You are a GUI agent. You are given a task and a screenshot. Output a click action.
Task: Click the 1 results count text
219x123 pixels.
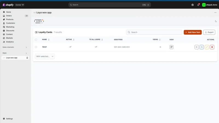point(58,32)
